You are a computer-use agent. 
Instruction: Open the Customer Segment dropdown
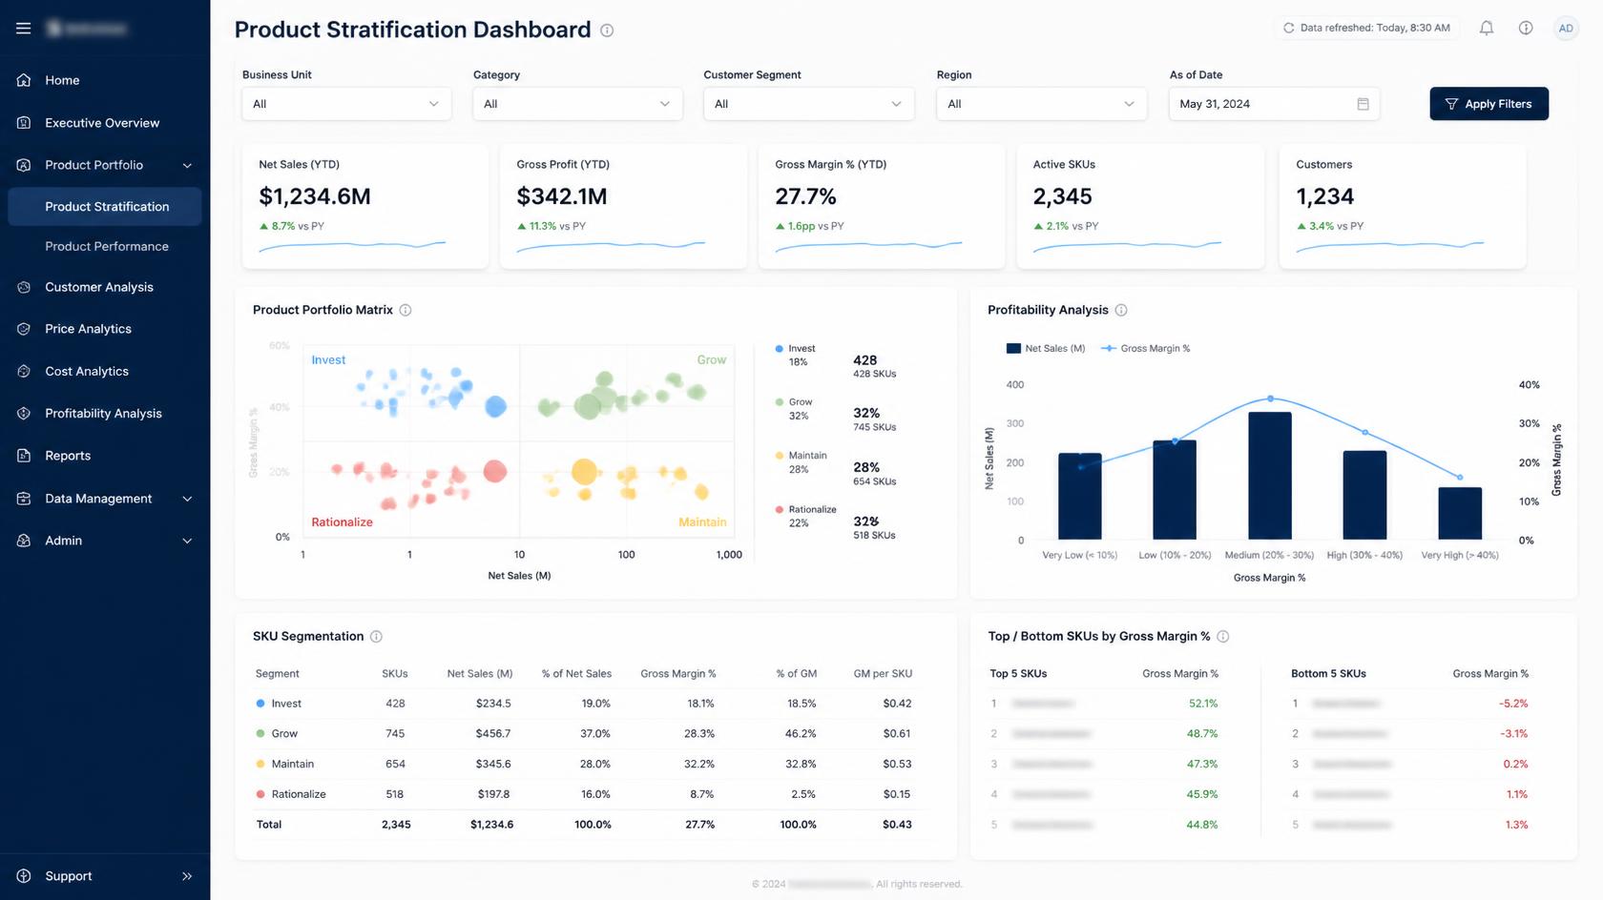808,104
